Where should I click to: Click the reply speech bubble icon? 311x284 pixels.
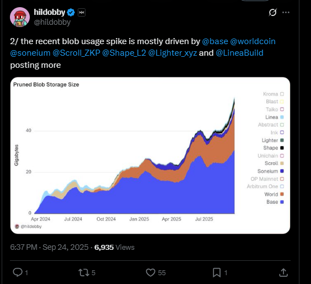18,272
